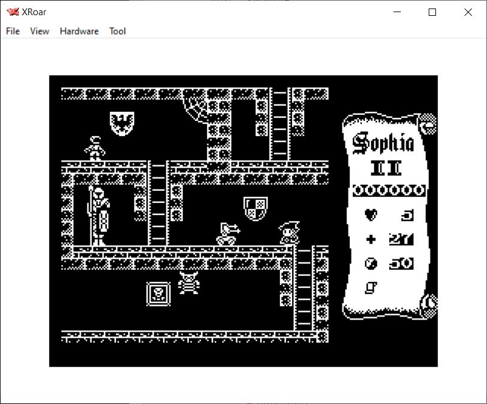487x404 pixels.
Task: Click the XRoar dragon icon in title bar
Action: coord(12,12)
